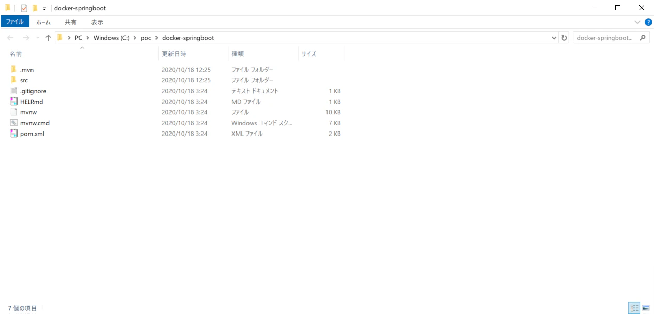This screenshot has height=314, width=654.
Task: Go up one folder level
Action: [x=48, y=38]
